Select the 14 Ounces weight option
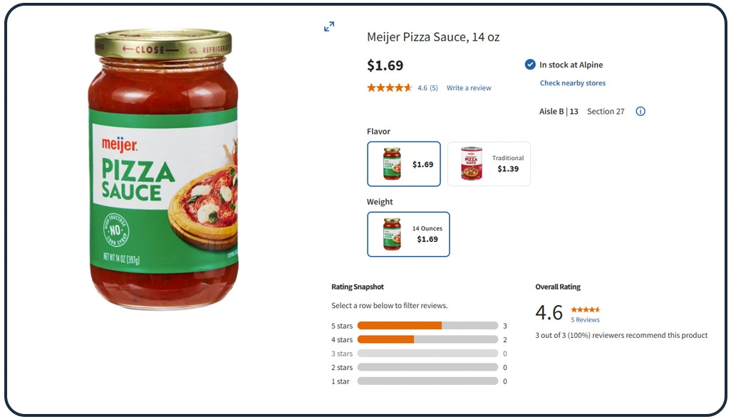This screenshot has height=419, width=731. (408, 234)
